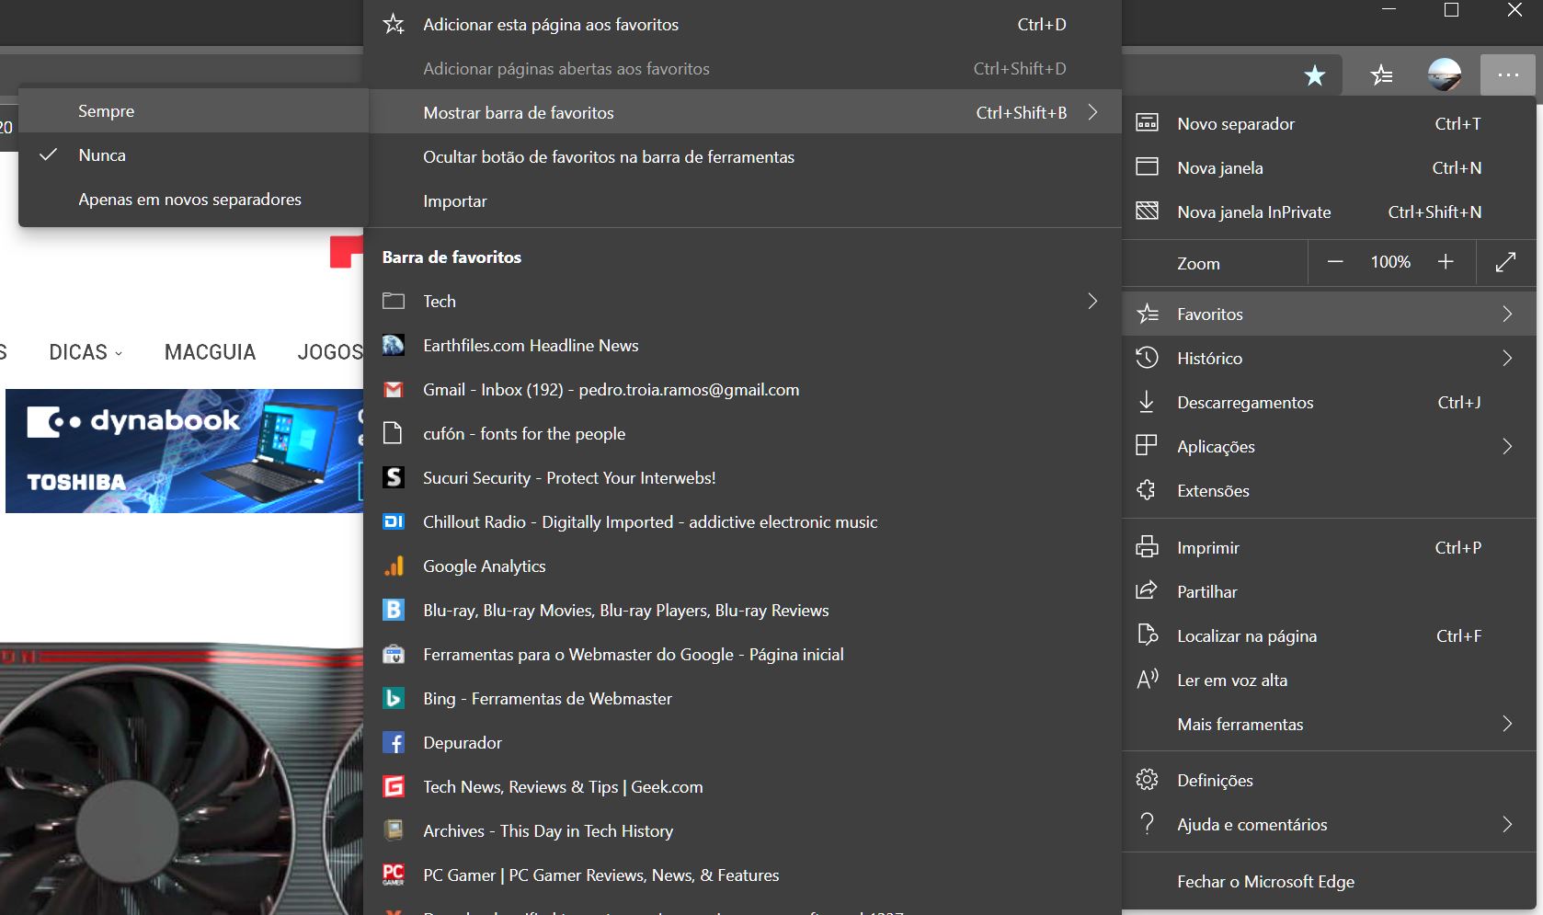Enter full screen with the zoom arrows icon

tap(1505, 262)
